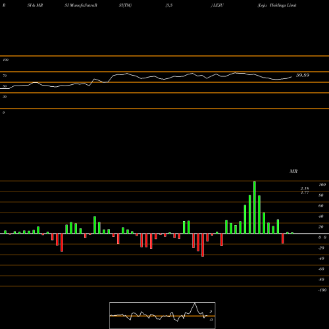
Task: Click the MR axis label -80
Action: coord(321,280)
